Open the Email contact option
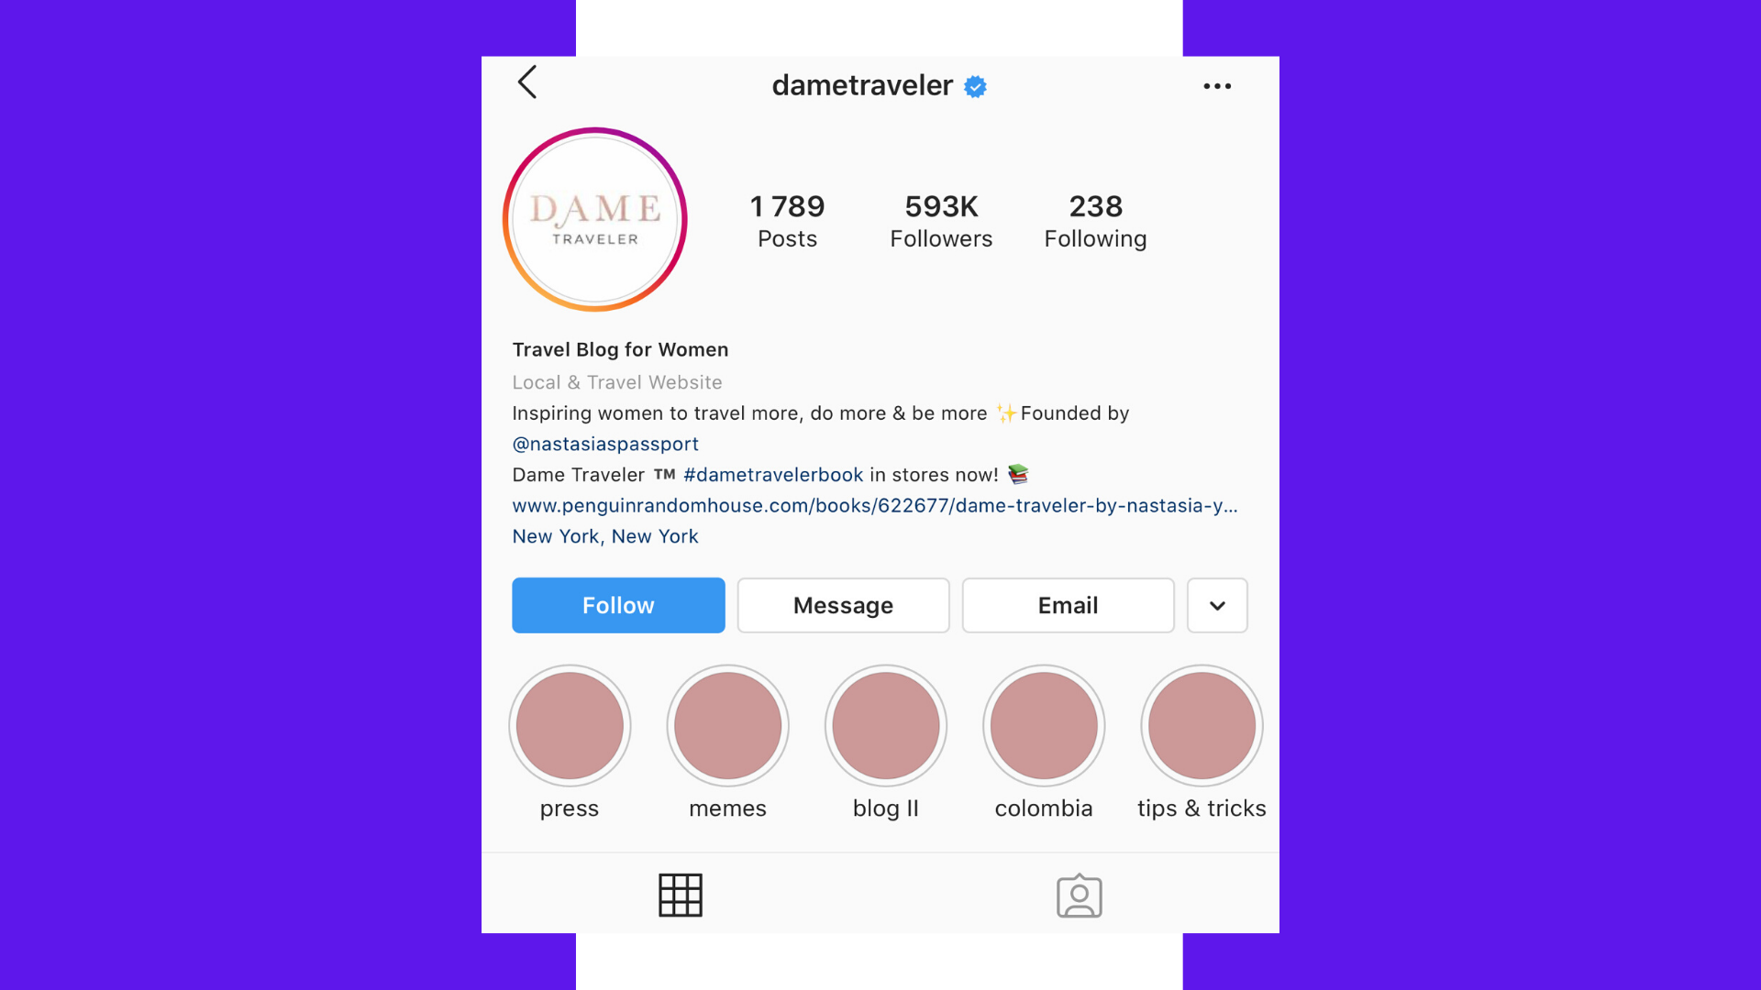The image size is (1761, 990). coord(1068,604)
